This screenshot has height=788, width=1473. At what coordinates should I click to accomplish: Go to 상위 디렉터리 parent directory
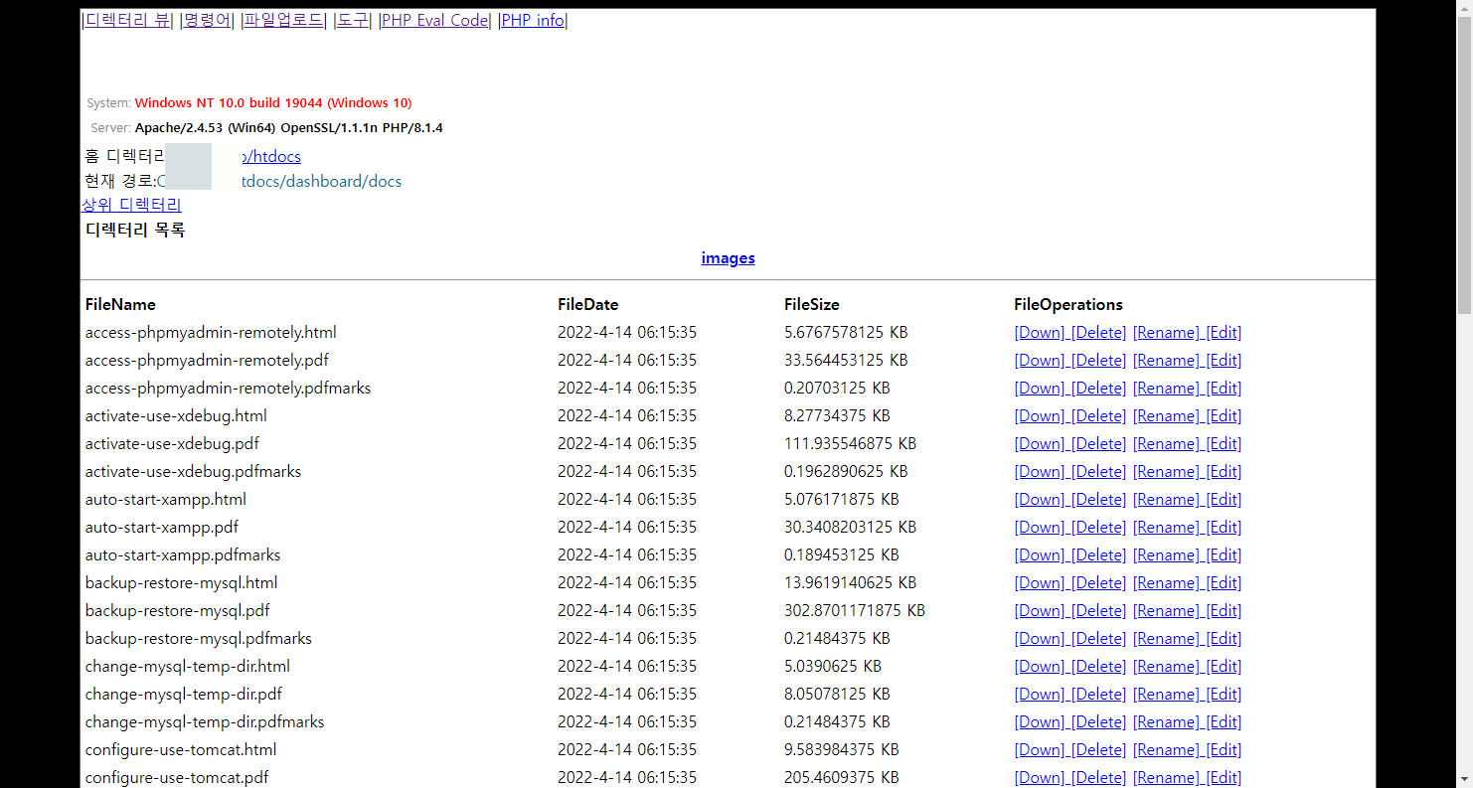click(131, 204)
